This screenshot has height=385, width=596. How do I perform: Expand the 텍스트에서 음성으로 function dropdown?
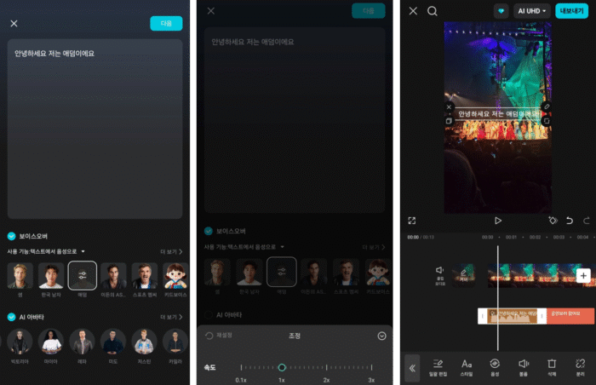point(83,251)
